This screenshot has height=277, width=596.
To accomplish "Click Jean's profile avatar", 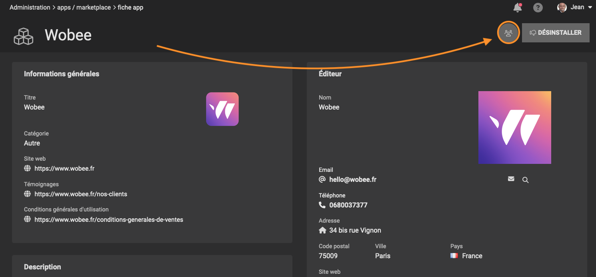I will coord(562,8).
